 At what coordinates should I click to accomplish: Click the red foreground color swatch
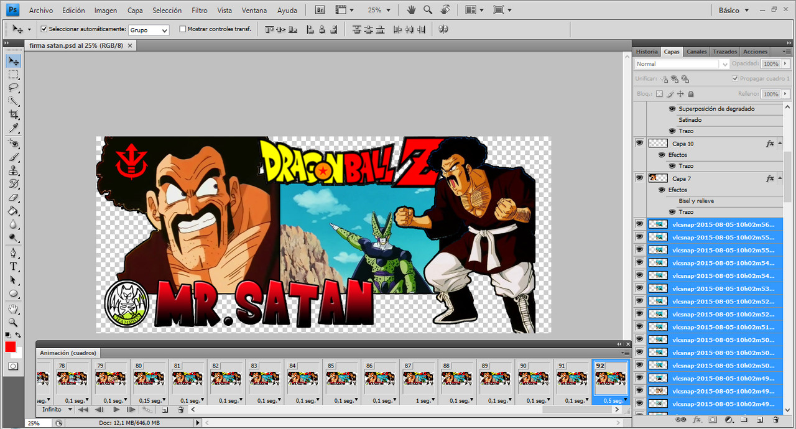coord(11,347)
